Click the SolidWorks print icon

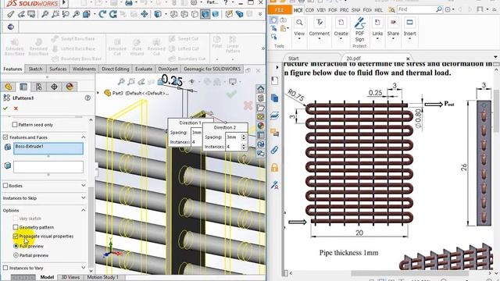tap(129, 3)
